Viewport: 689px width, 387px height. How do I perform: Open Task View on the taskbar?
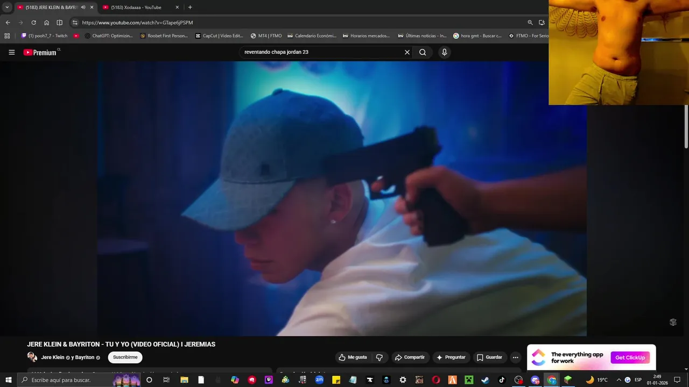(166, 380)
